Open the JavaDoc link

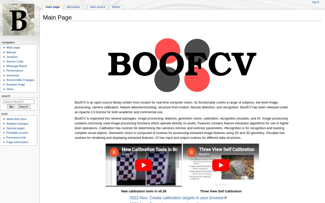[x=12, y=57]
